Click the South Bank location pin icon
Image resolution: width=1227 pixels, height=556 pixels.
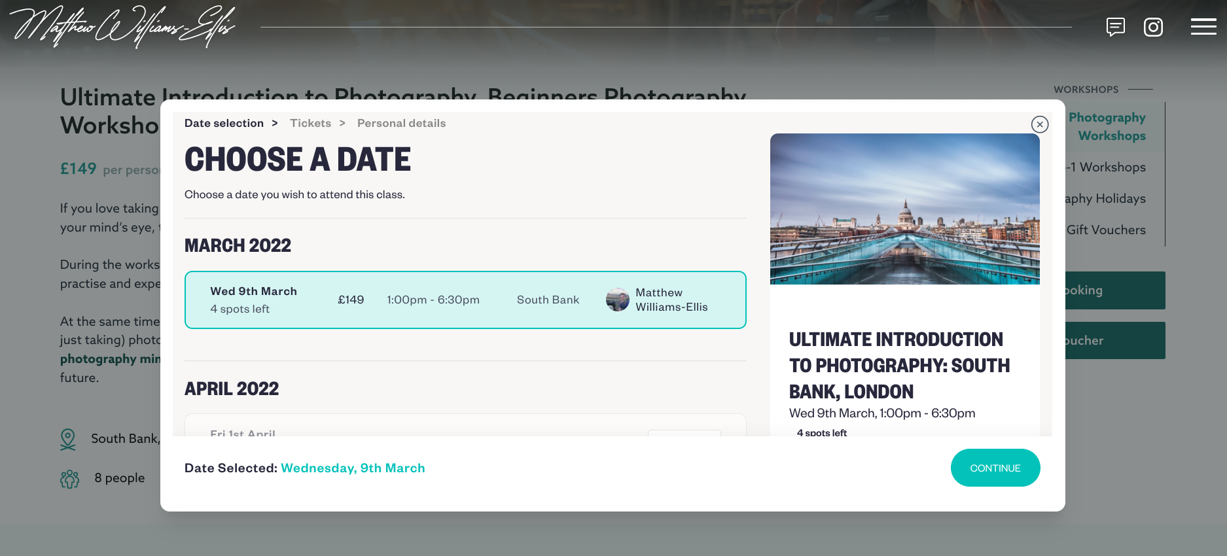68,440
